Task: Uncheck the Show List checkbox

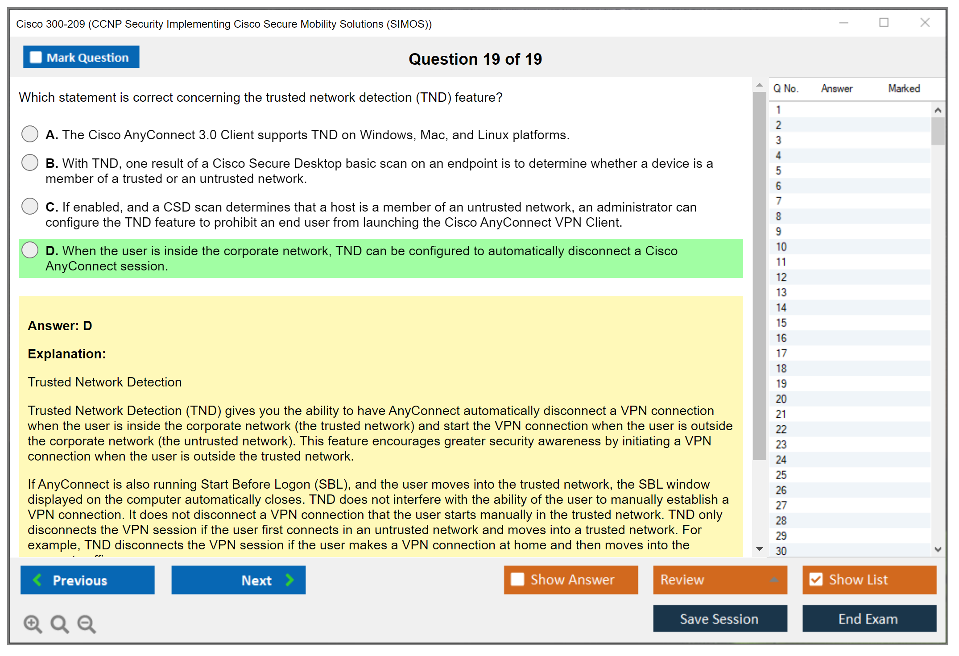Action: (816, 580)
